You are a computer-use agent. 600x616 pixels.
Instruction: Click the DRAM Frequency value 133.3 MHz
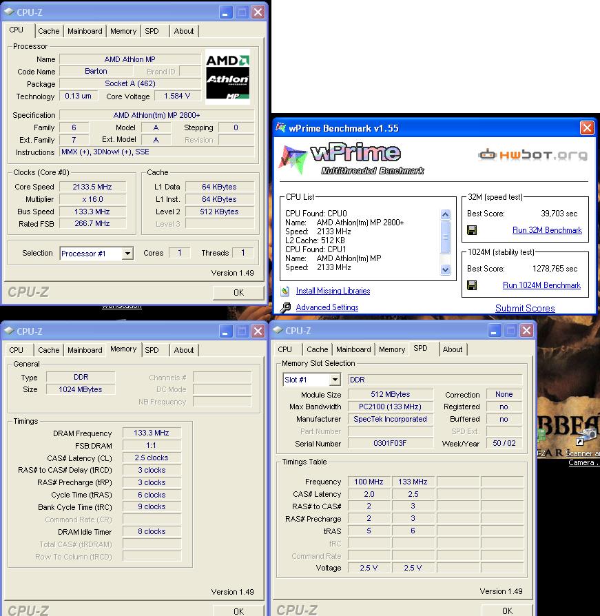(151, 433)
